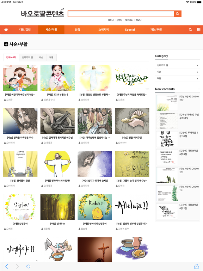Viewport: 203px width, 271px height.
Task: Open New contents item 루카복음 2장 30절
Action: pos(178,139)
